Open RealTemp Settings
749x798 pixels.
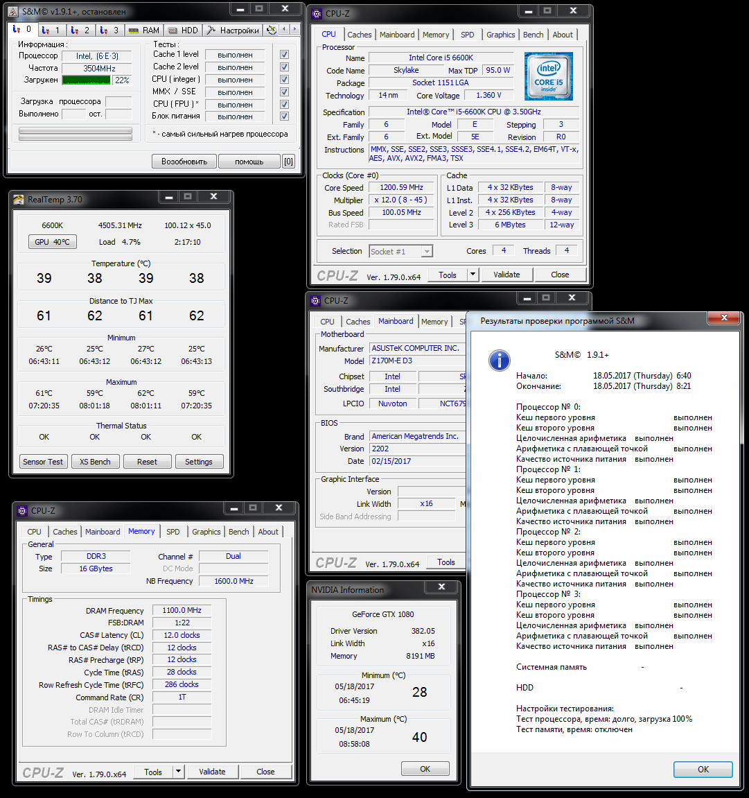[x=199, y=462]
